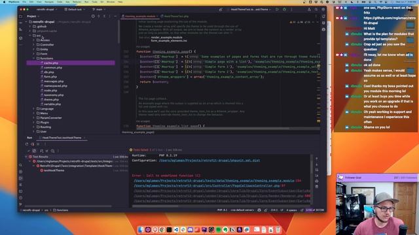This screenshot has width=419, height=235.
Task: Toggle show ignored tests icon
Action: pos(34,151)
